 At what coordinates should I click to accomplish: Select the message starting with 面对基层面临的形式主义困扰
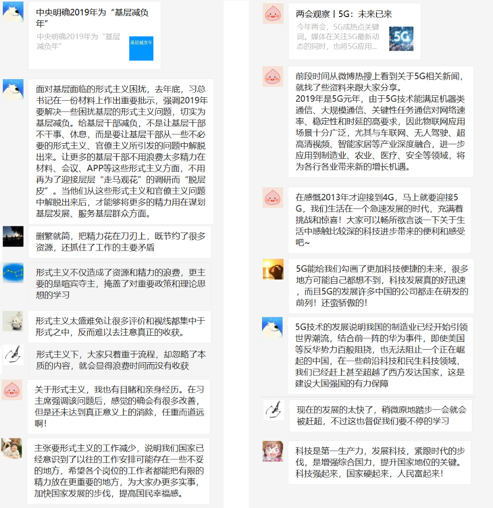pos(121,151)
